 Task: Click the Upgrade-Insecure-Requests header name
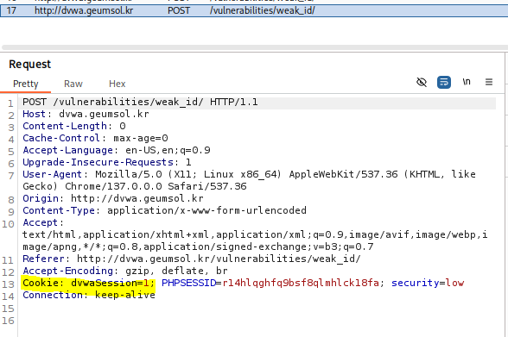(98, 162)
